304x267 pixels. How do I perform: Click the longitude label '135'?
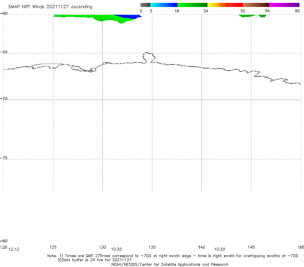[x=152, y=247]
